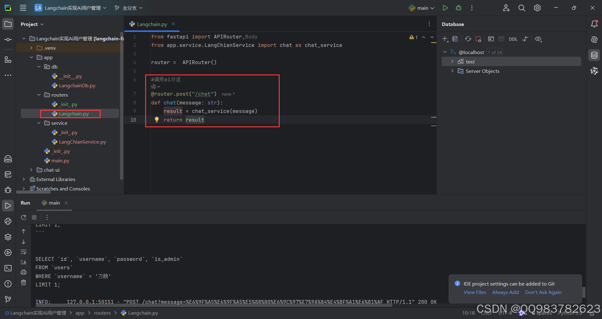Stop the running main process
The width and height of the screenshot is (602, 319).
(x=34, y=217)
